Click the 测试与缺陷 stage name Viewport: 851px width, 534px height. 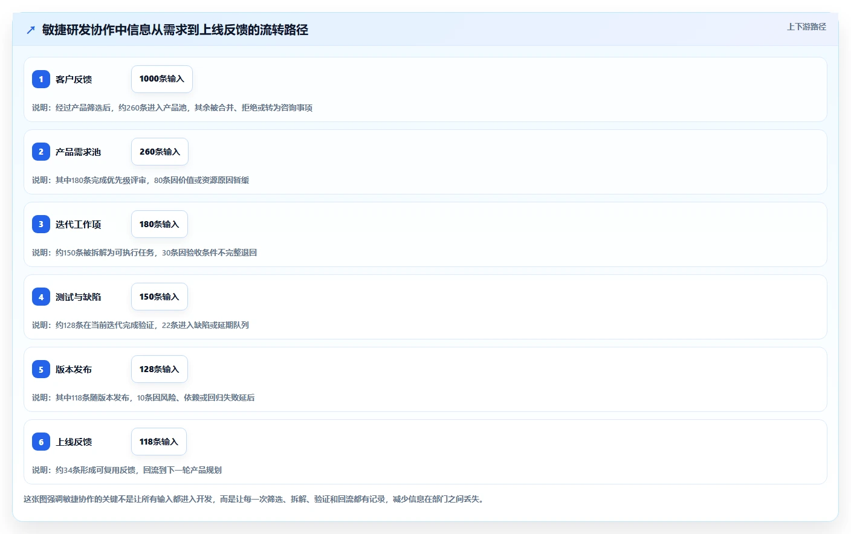[78, 297]
